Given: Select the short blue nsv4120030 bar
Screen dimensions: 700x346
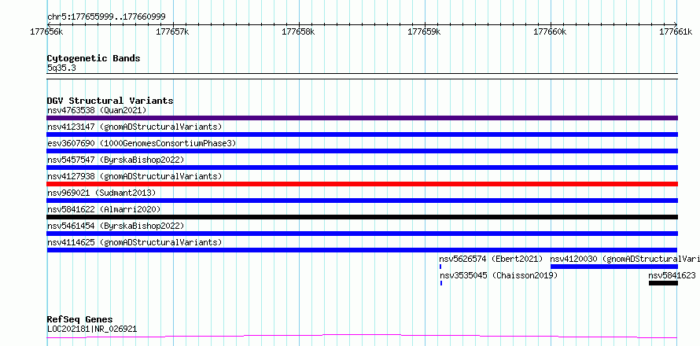Looking at the screenshot, I should pos(614,267).
